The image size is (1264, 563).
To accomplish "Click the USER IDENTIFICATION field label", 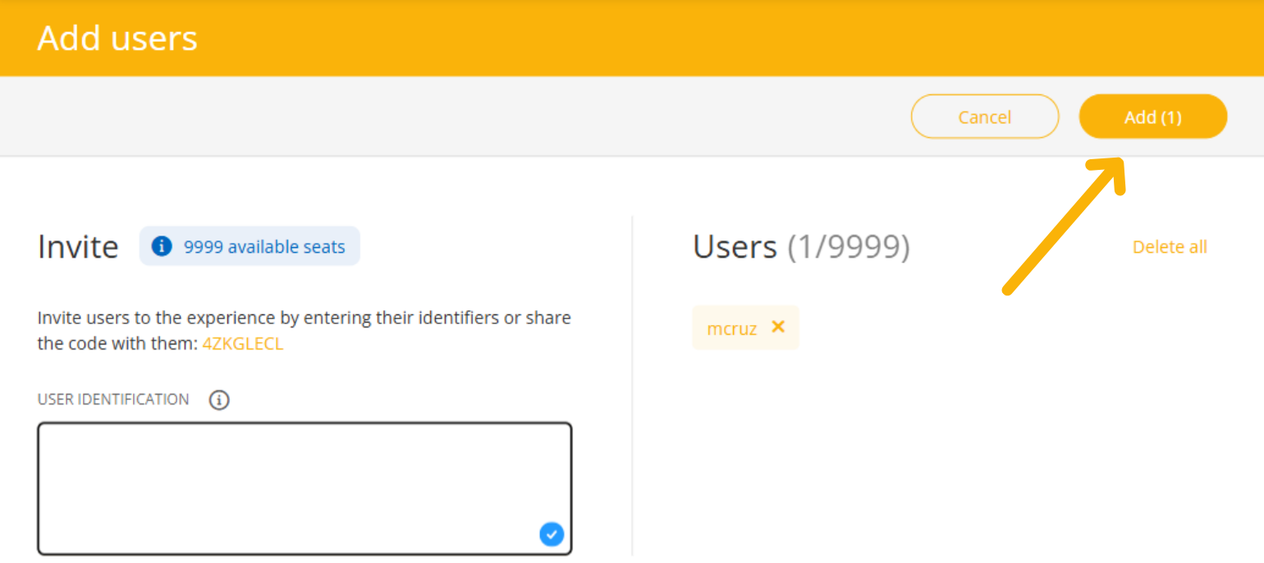I will click(x=113, y=400).
